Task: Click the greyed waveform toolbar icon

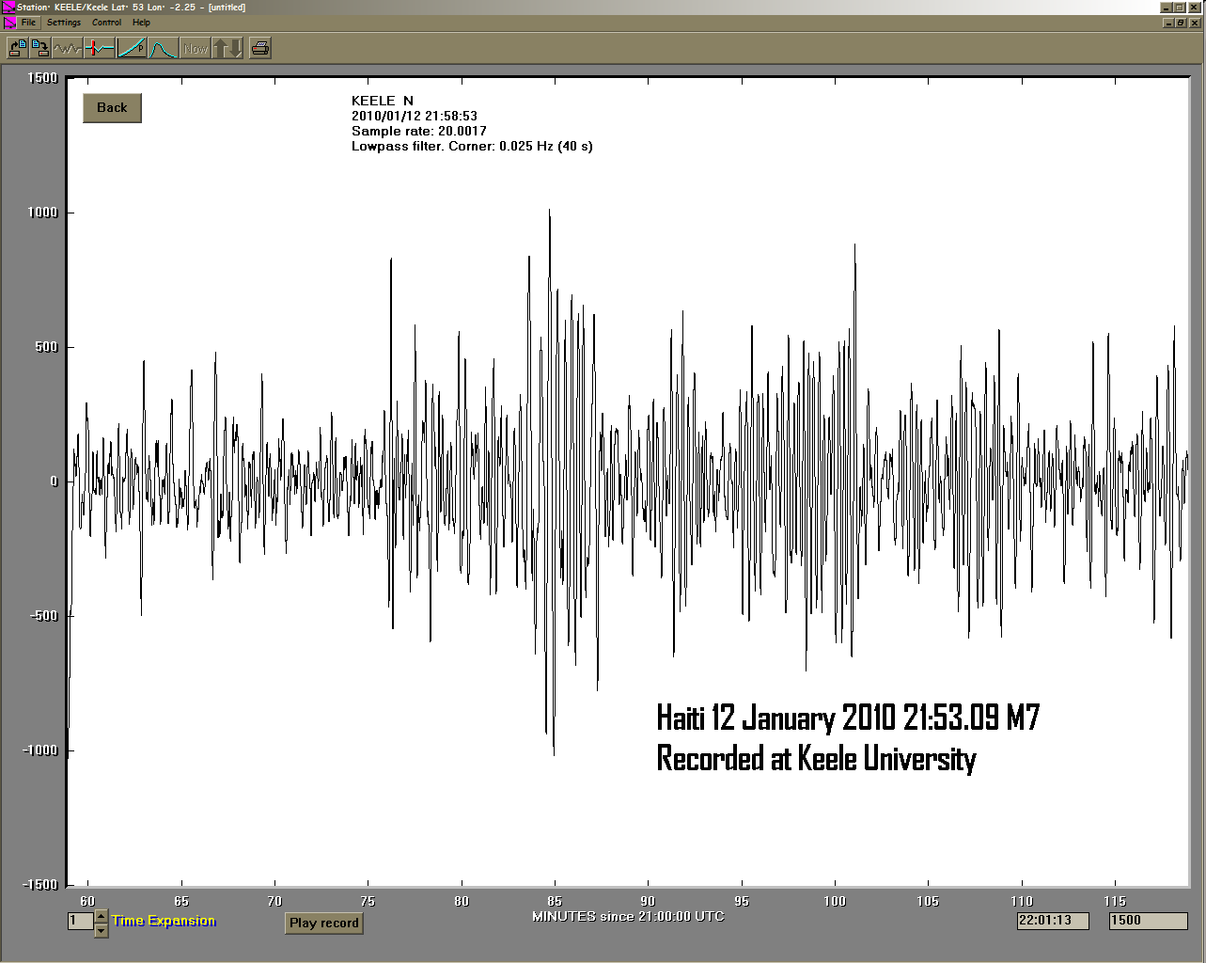Action: tap(67, 48)
